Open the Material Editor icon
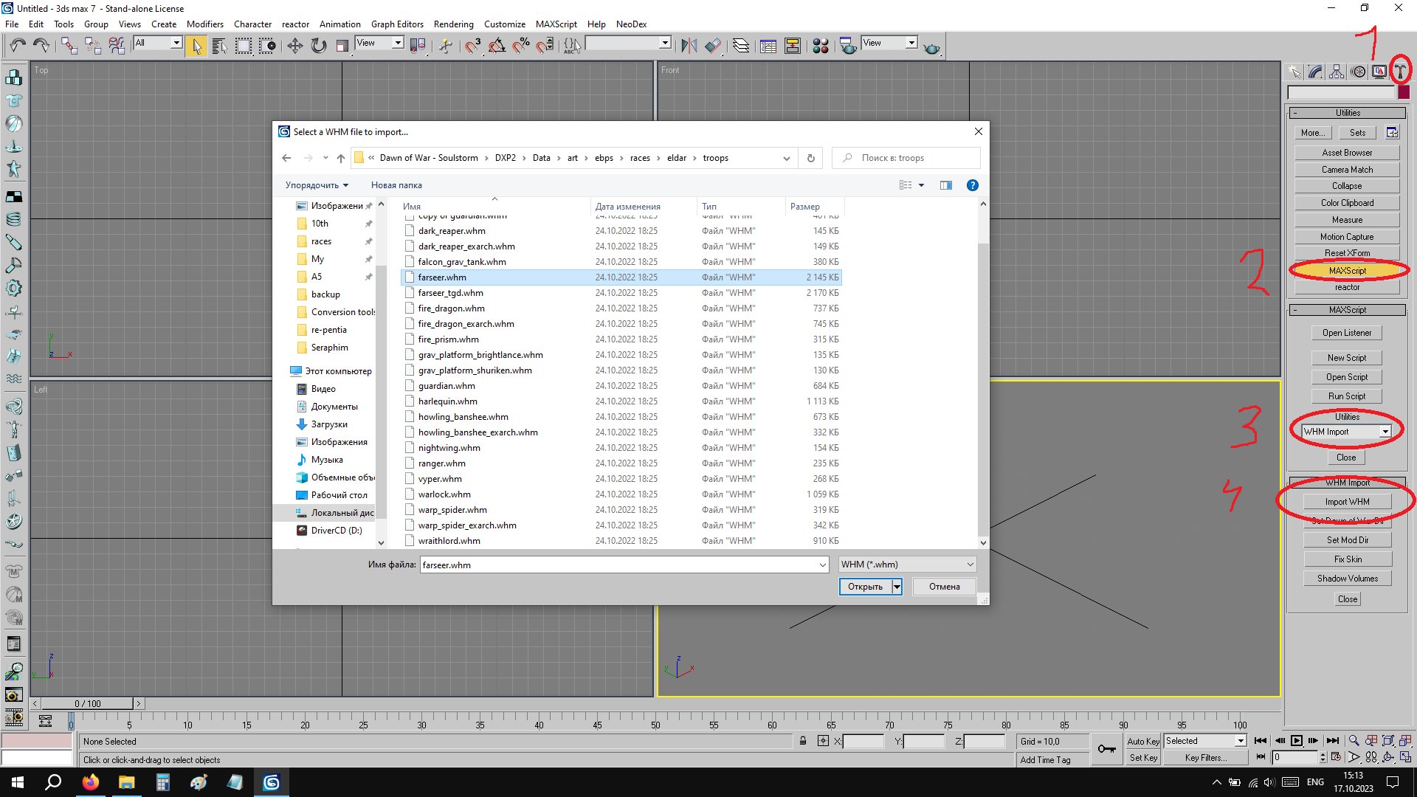 (820, 46)
